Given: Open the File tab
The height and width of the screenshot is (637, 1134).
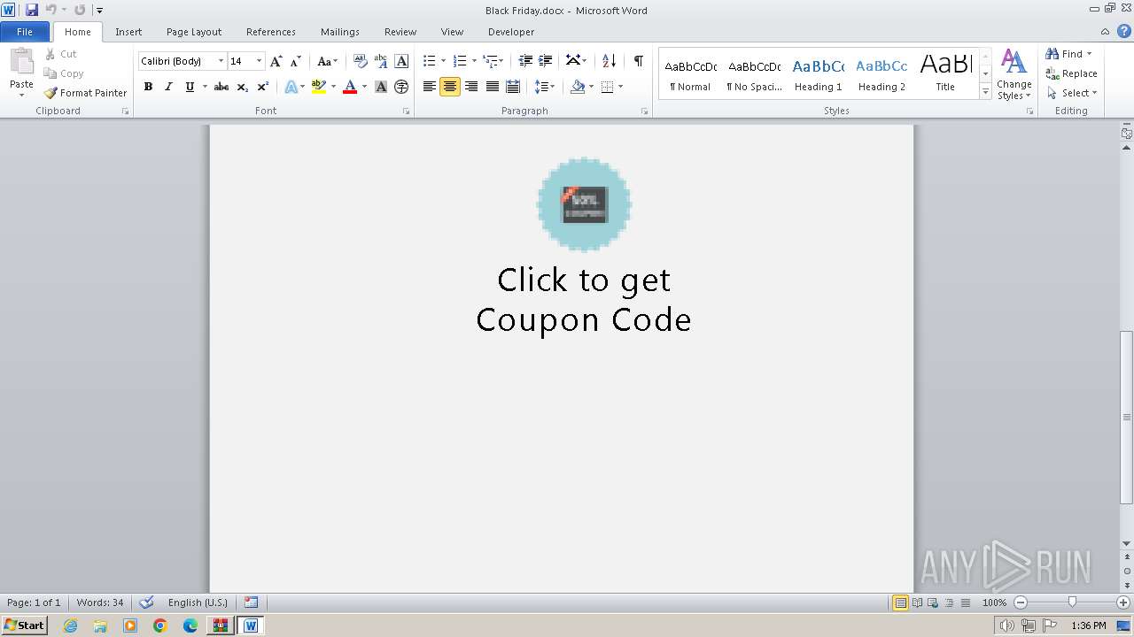Looking at the screenshot, I should (x=25, y=32).
